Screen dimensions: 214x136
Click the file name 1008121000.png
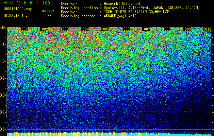click(18, 9)
